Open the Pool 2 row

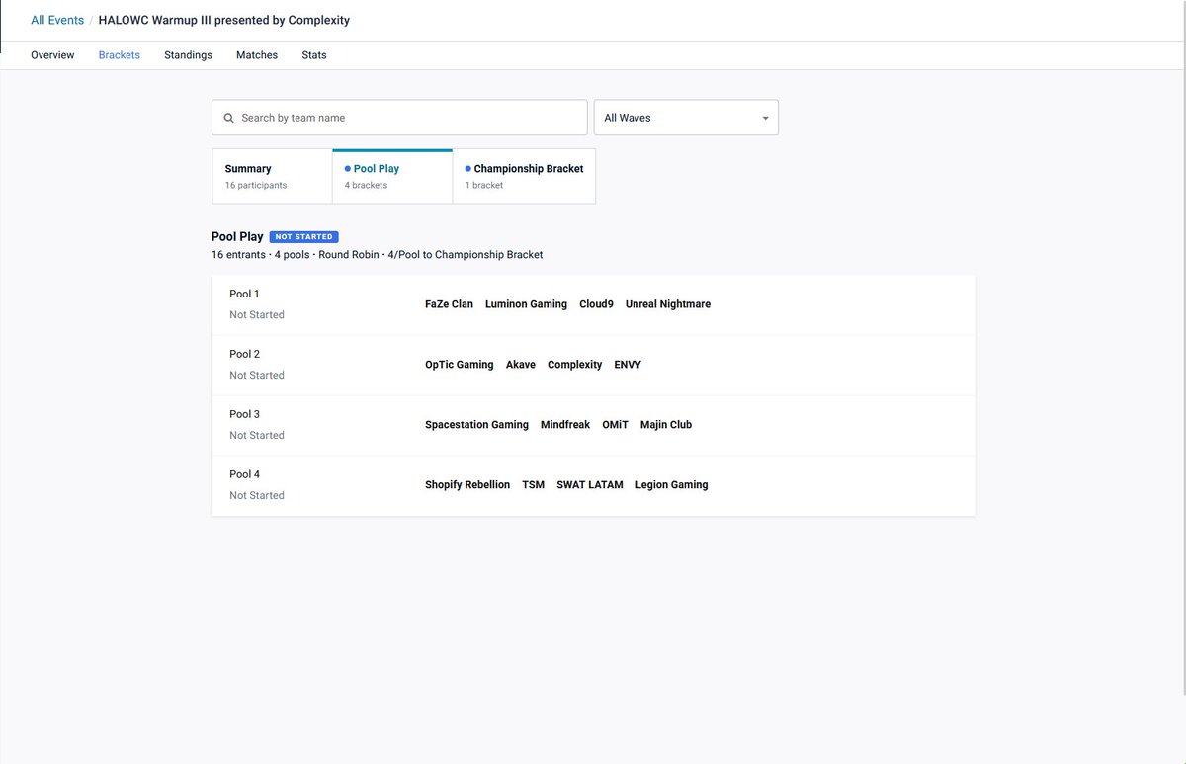tap(593, 365)
